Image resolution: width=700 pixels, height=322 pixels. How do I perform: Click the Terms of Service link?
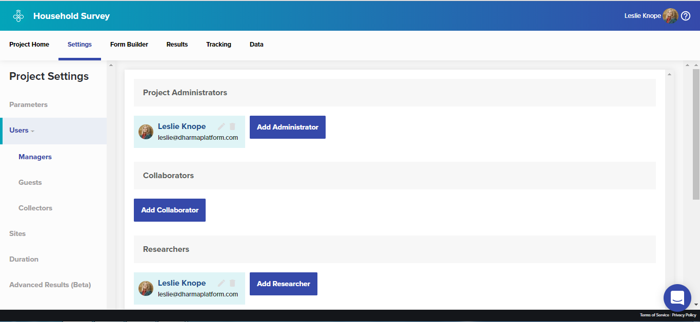click(x=654, y=315)
